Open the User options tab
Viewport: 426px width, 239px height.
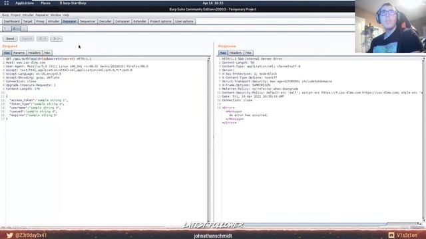pos(184,21)
